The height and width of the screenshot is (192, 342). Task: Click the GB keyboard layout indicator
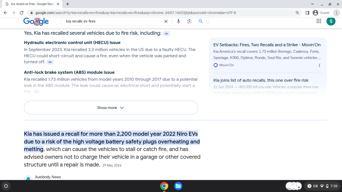click(316, 186)
